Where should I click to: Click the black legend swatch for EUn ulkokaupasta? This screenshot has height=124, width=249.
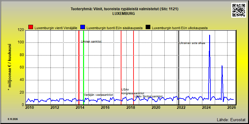(148, 27)
